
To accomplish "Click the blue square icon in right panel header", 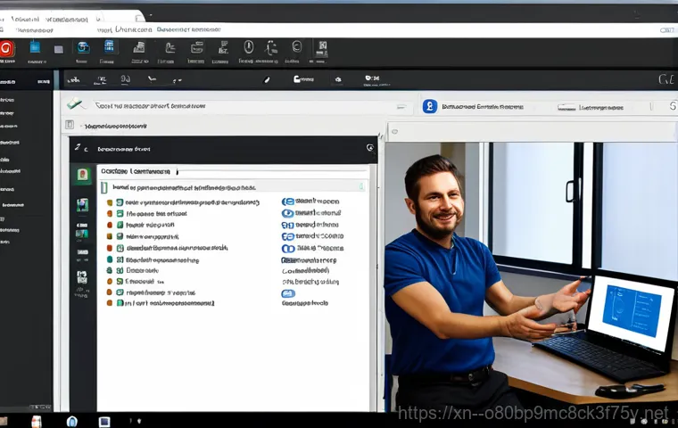I will click(x=429, y=106).
